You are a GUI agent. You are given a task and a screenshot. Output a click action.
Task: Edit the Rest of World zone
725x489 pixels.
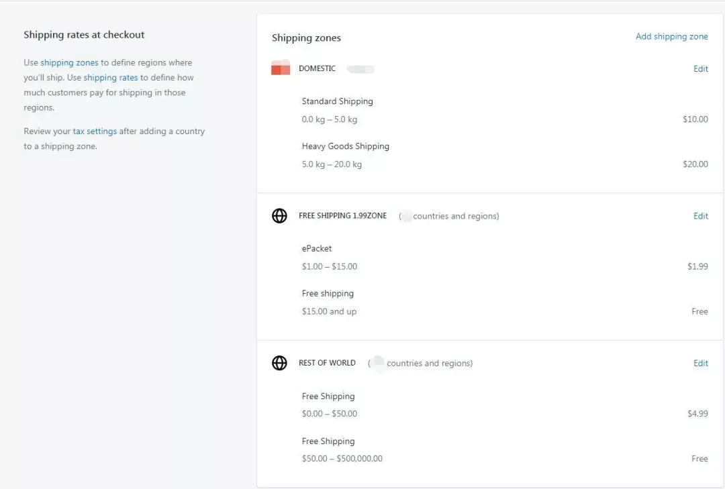point(700,363)
